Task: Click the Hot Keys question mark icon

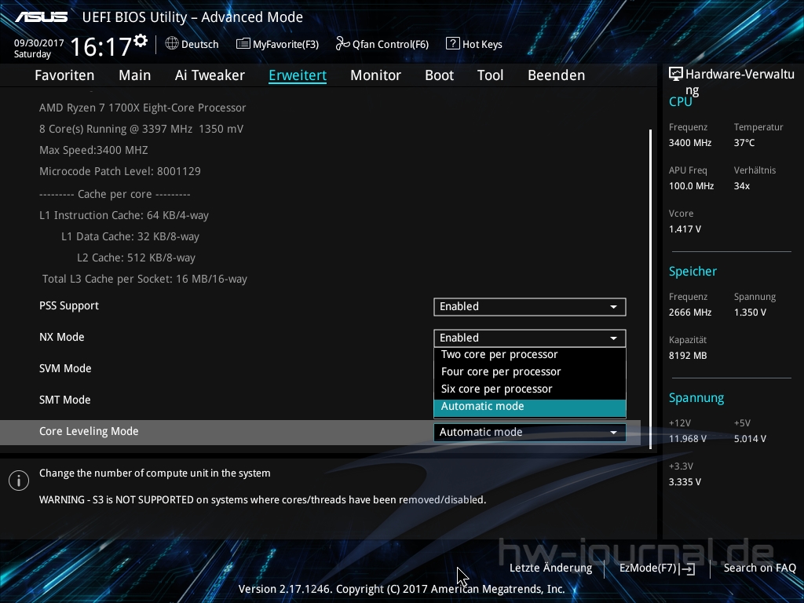Action: [453, 44]
